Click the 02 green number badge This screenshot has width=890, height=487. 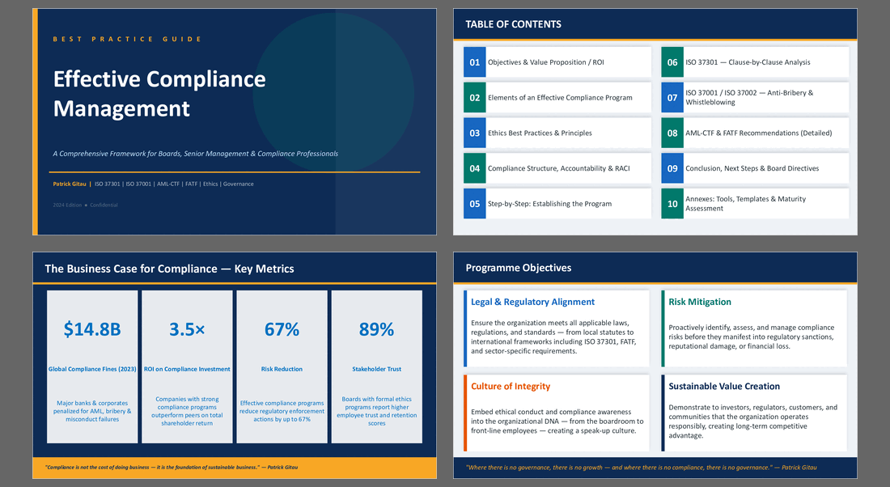pos(475,98)
